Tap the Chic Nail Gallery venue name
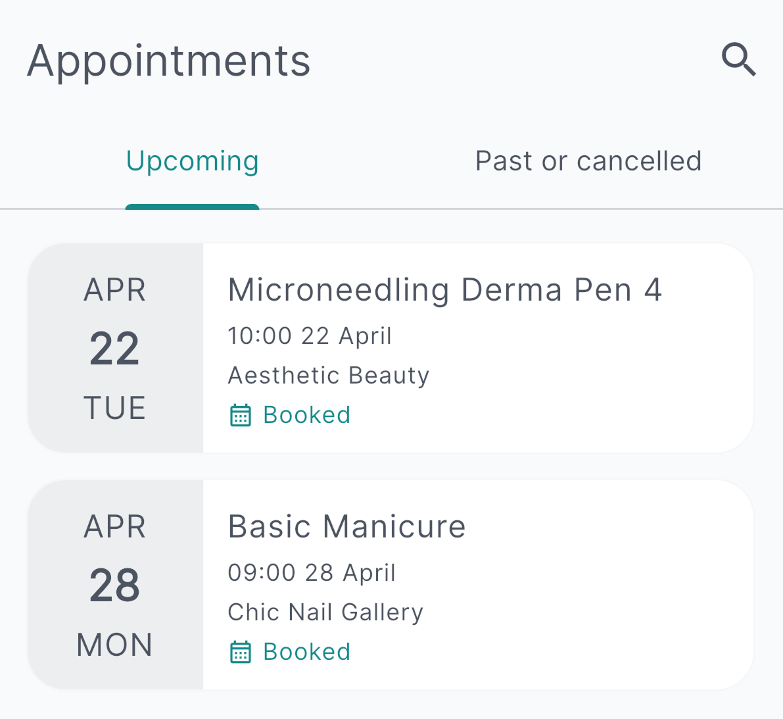 325,612
